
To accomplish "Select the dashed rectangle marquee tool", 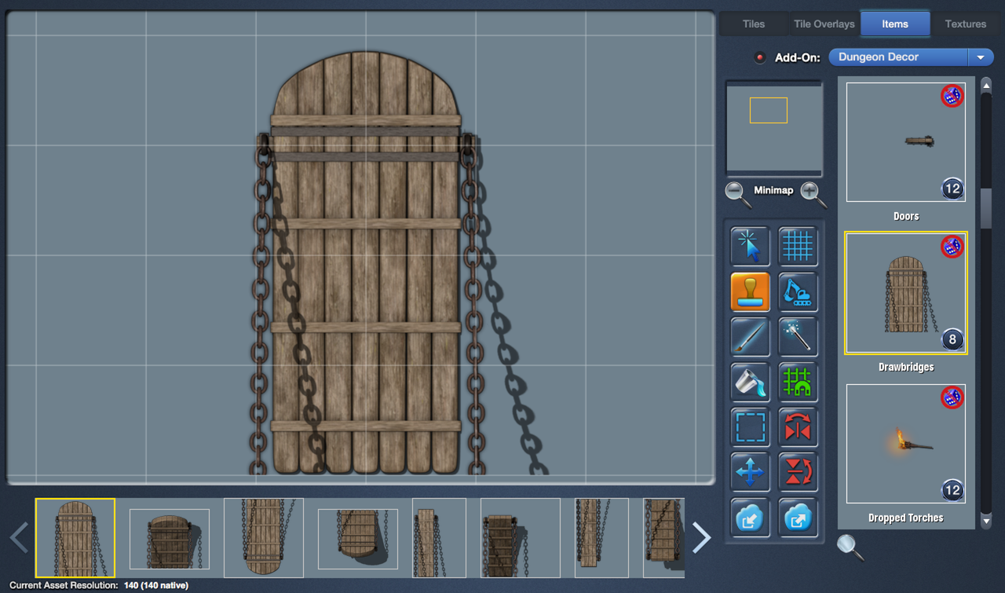I will coord(751,427).
